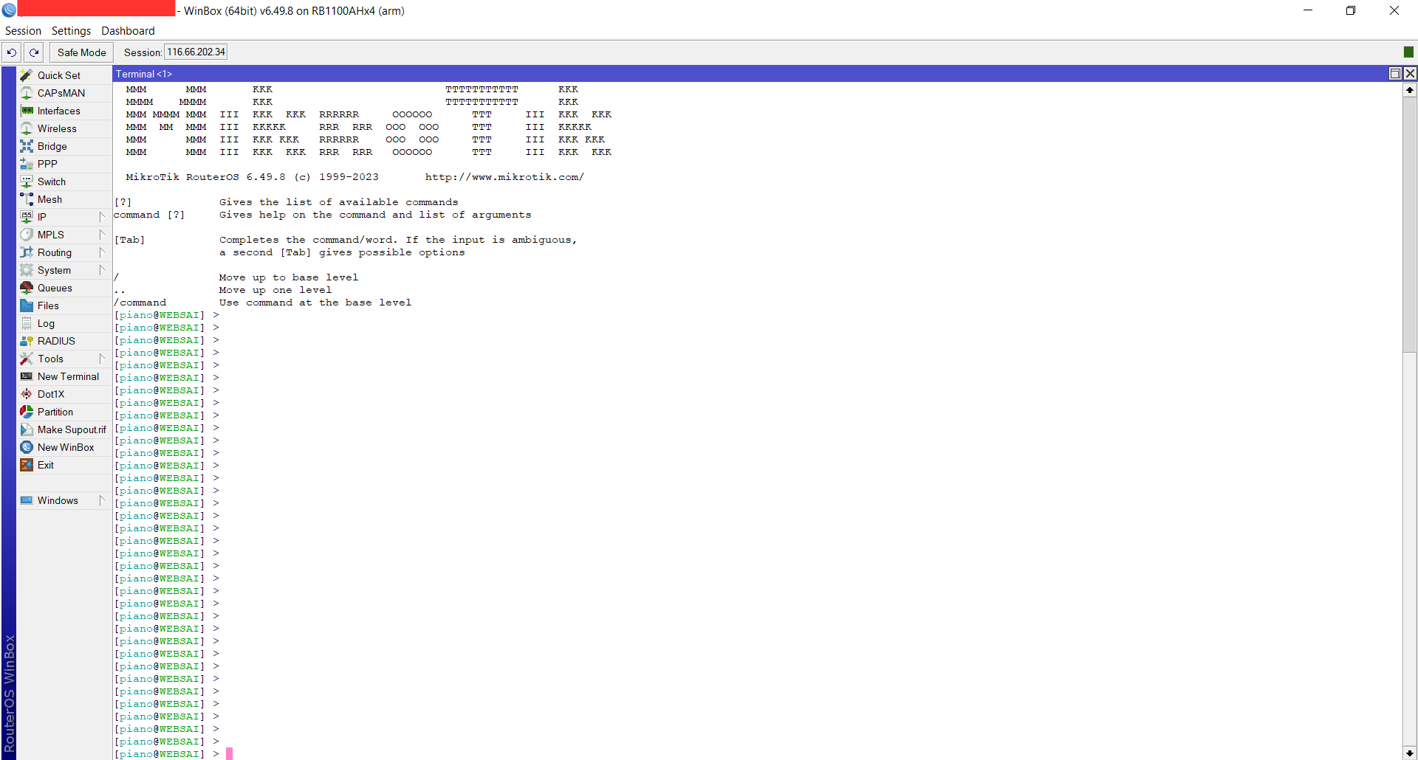Screen dimensions: 1418x760
Task: Open the Session menu
Action: tap(23, 31)
